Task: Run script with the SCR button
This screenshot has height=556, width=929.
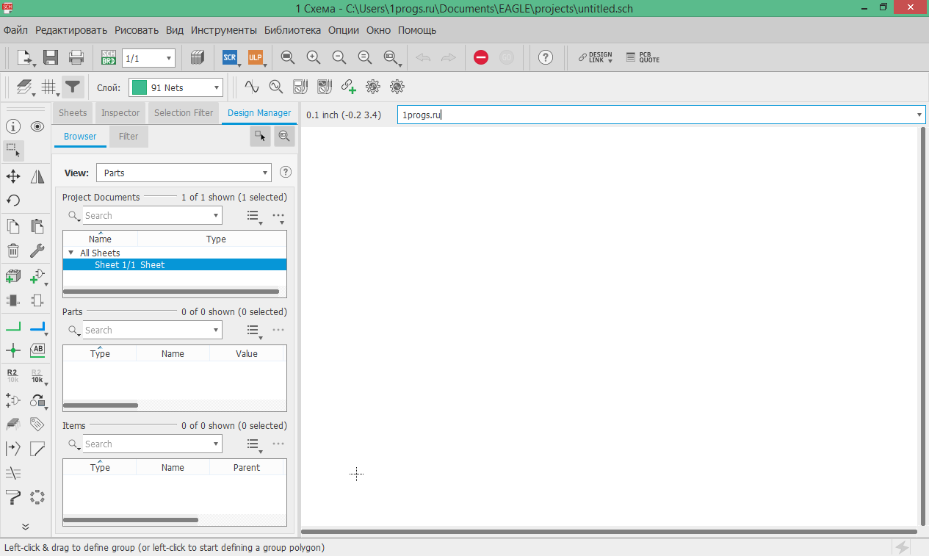Action: (230, 57)
